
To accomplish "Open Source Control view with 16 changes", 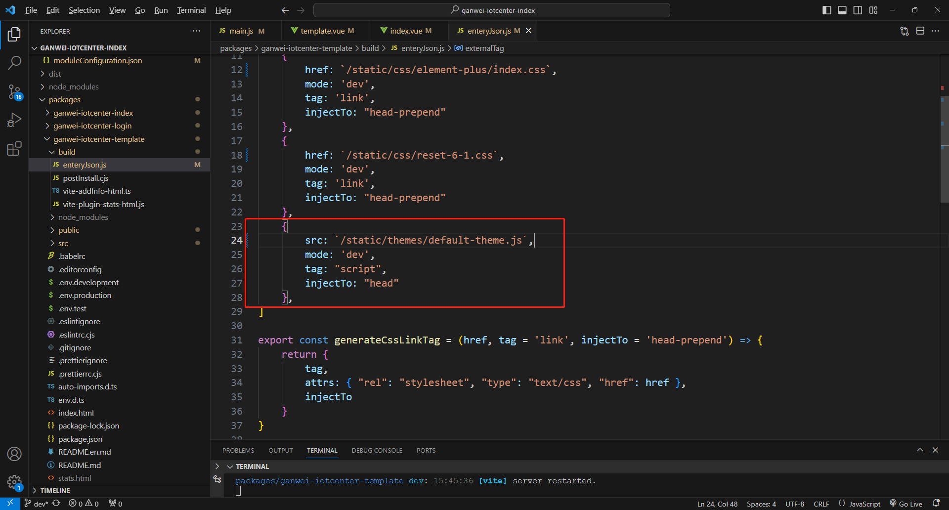I will pos(14,91).
